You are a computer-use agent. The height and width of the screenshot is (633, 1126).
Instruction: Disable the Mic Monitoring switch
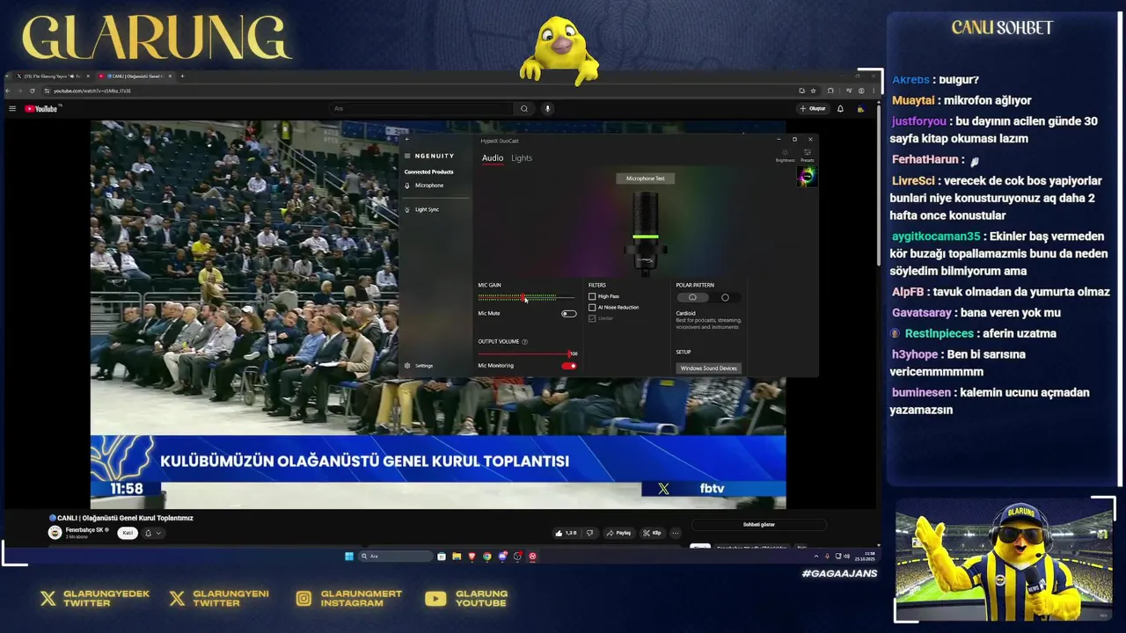coord(569,366)
